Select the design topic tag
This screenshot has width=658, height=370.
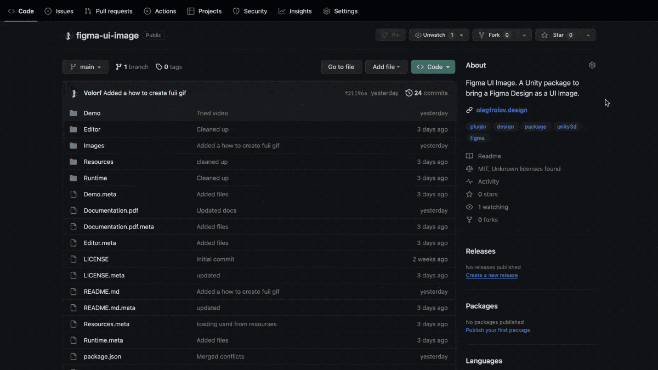pyautogui.click(x=506, y=127)
